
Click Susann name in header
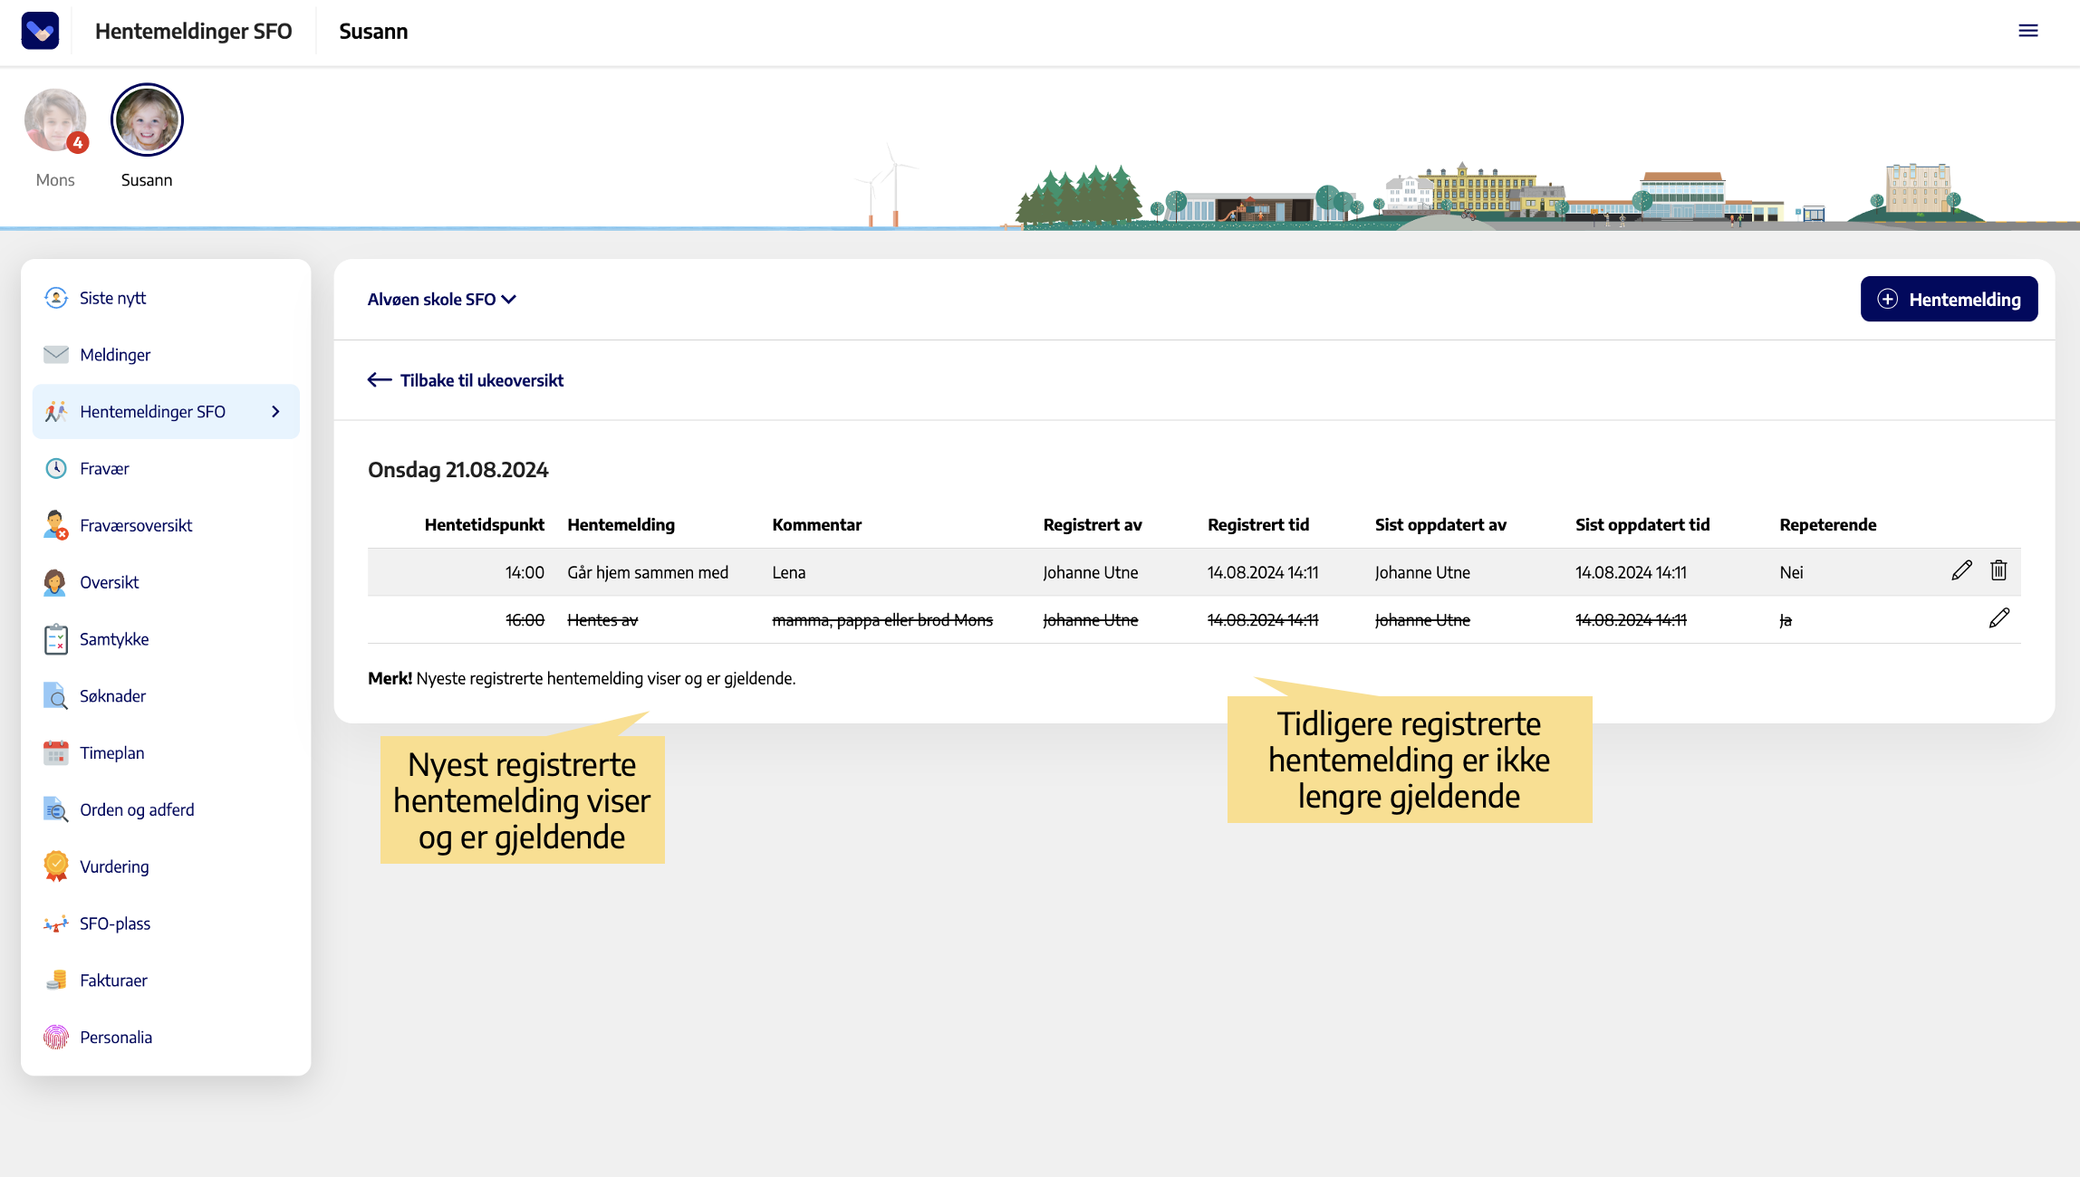[373, 32]
